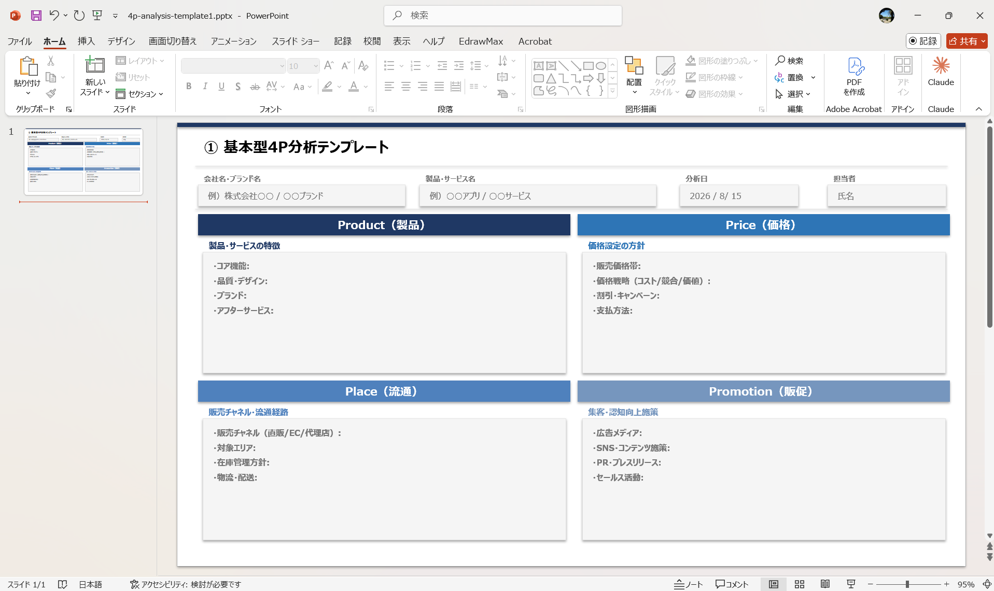Open the font name dropdown

click(x=282, y=66)
